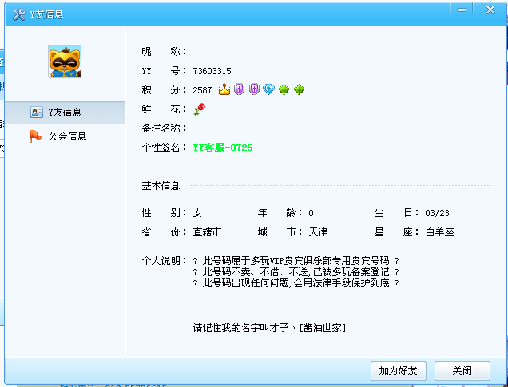508x387 pixels.
Task: Click the line about 法律手段保护到底
Action: point(296,283)
